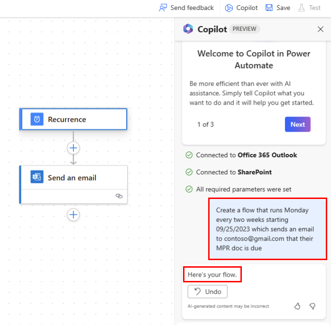Add new step below Send an email
This screenshot has width=331, height=325.
click(73, 215)
